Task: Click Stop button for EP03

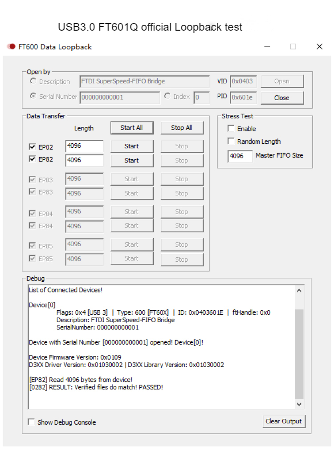Action: tap(182, 179)
